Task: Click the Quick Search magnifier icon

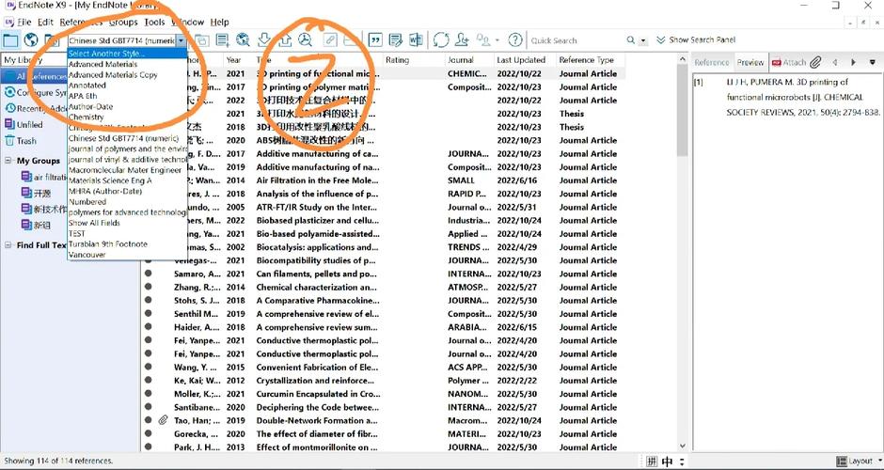Action: pos(631,40)
